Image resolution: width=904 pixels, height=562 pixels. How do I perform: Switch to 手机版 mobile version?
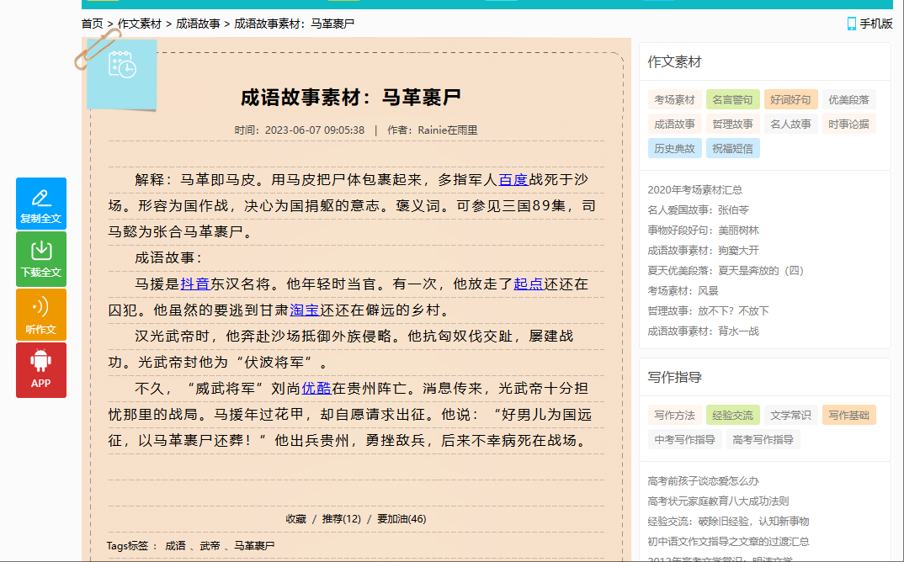(875, 24)
